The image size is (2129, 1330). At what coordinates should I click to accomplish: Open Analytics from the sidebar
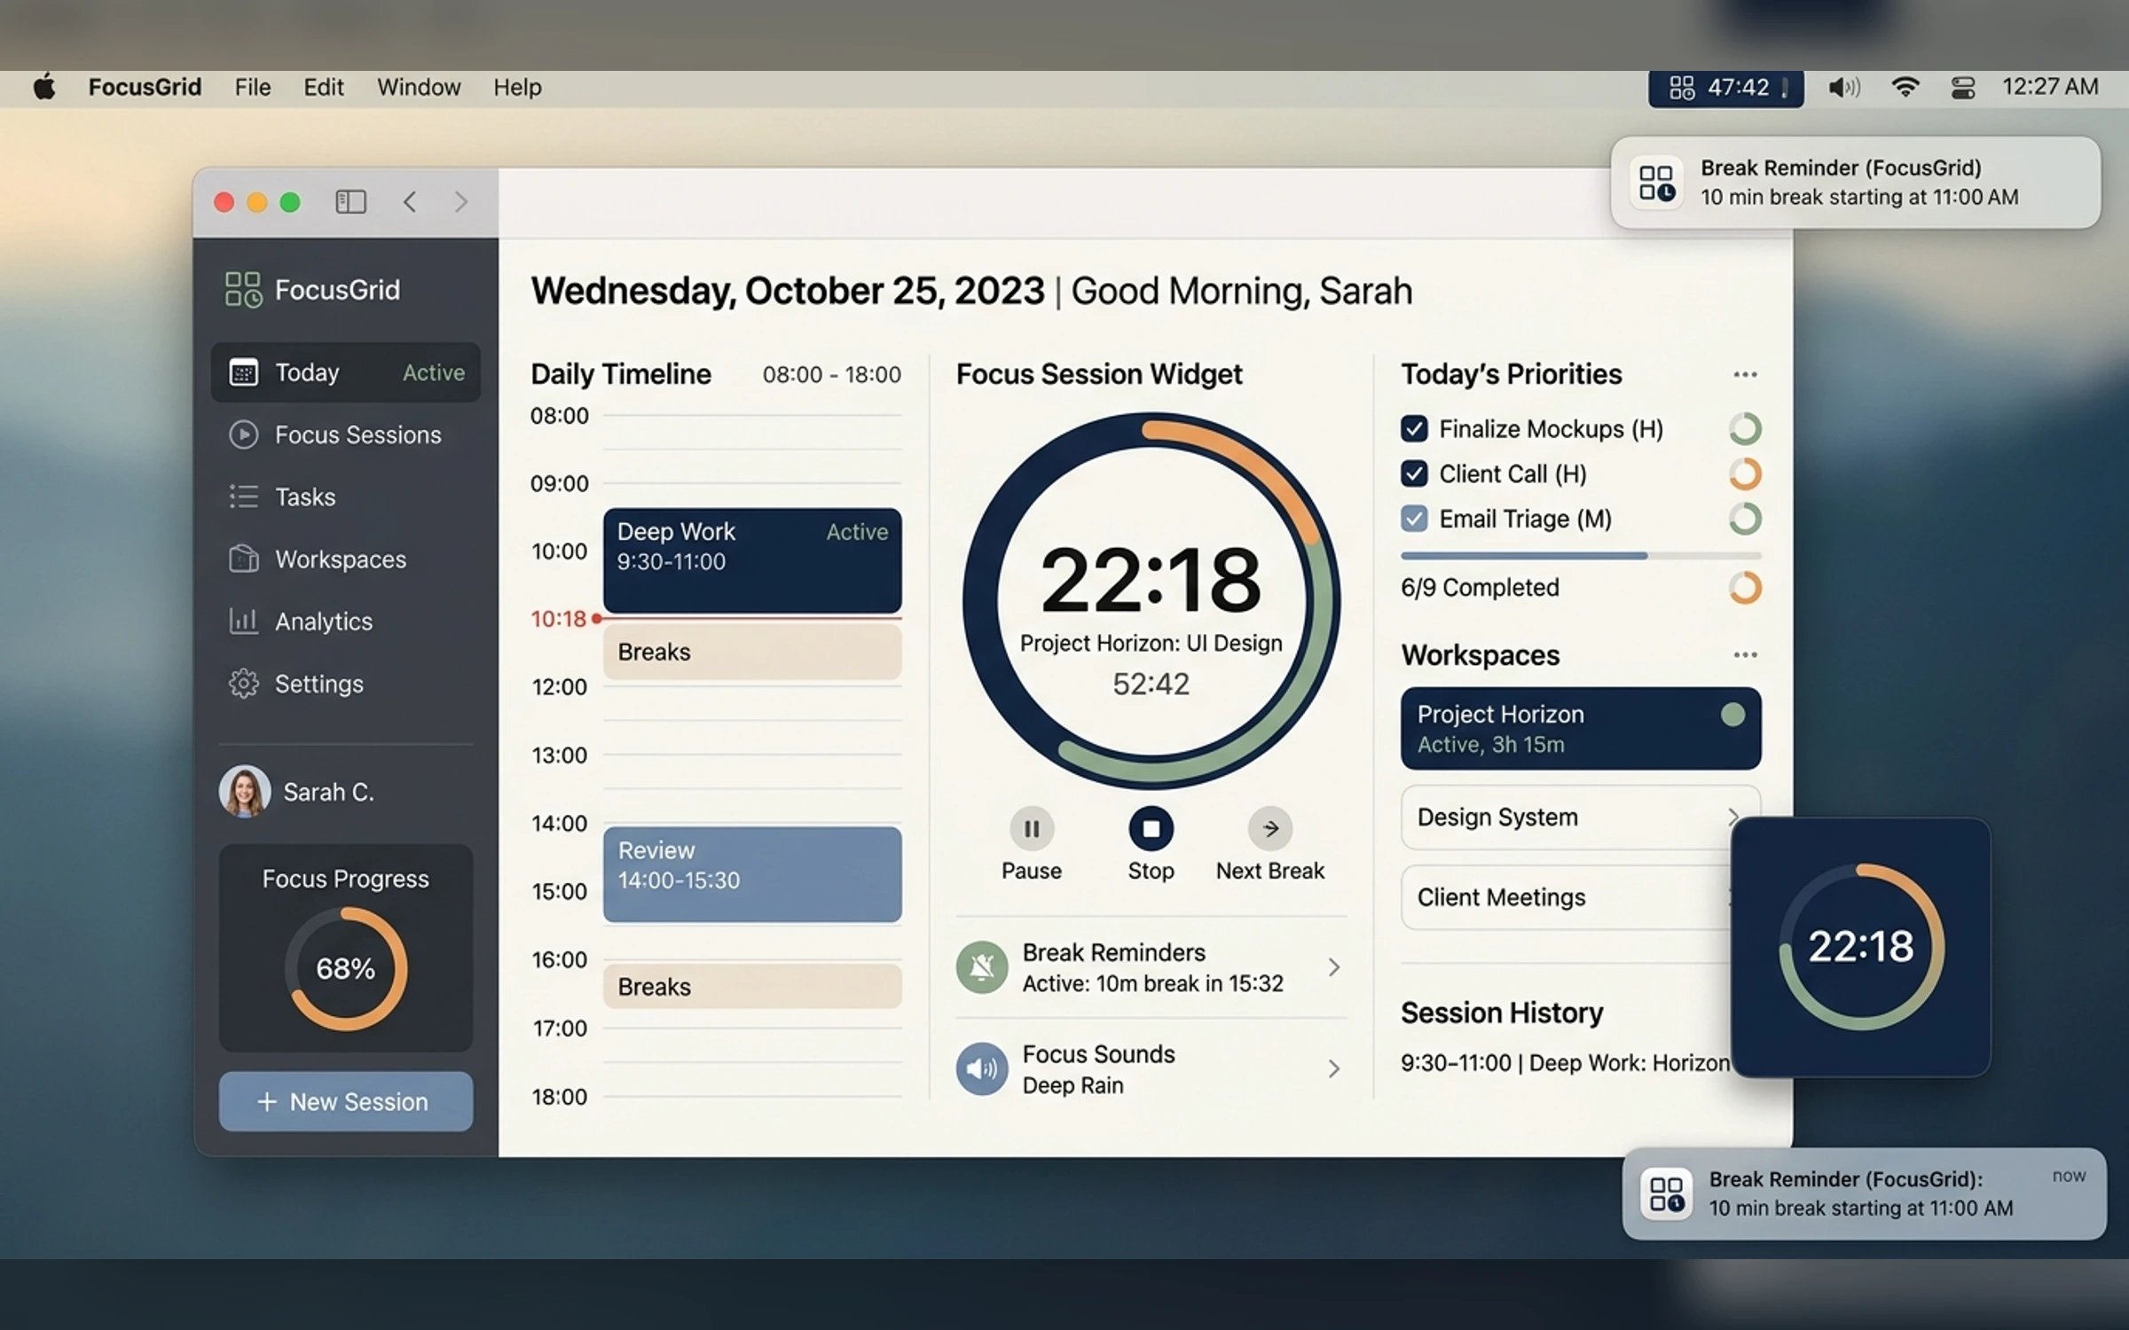346,622
